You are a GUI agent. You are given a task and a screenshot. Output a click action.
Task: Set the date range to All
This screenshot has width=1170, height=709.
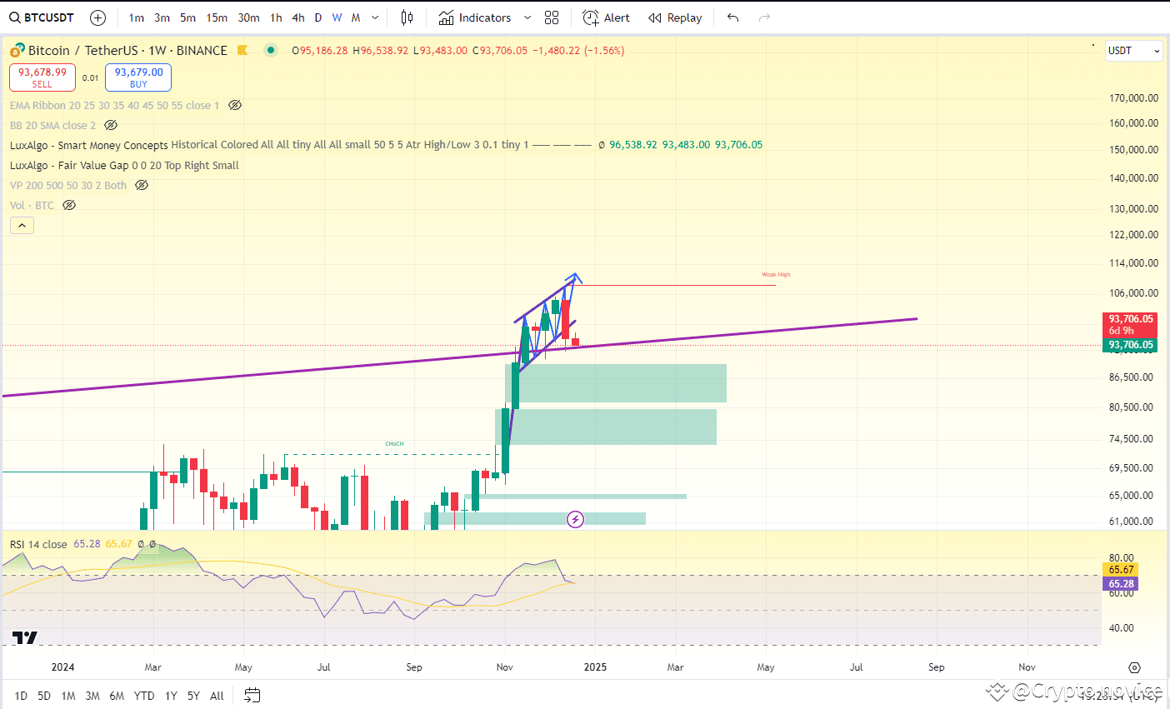tap(217, 696)
